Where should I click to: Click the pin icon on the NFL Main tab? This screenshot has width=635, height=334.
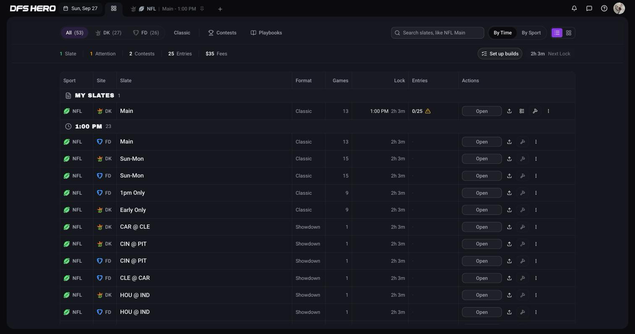(202, 9)
